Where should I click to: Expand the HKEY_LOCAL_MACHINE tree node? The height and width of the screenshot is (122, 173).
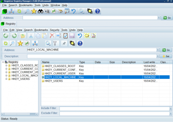pyautogui.click(x=6, y=76)
